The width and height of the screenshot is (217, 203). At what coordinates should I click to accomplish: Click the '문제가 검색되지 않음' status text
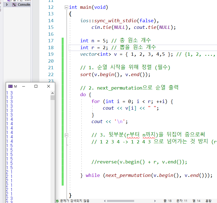coord(75,201)
